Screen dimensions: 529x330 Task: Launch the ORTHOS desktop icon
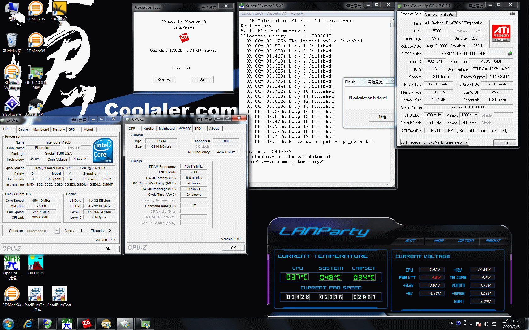(36, 265)
